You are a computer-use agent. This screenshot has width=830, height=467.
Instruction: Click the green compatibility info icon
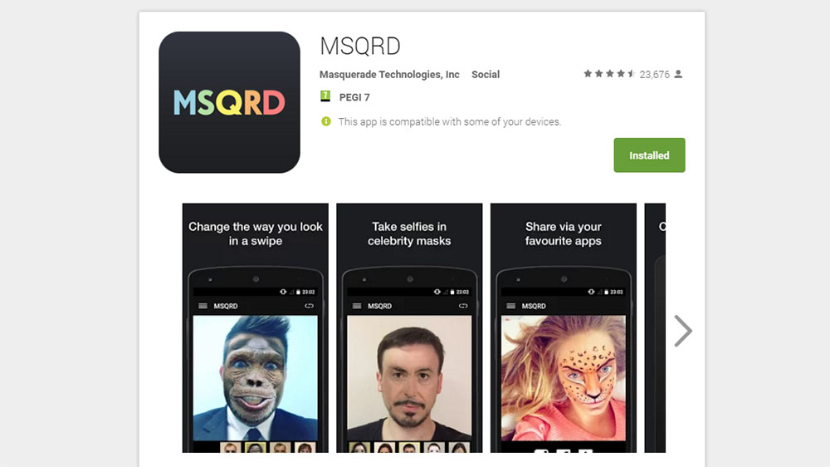coord(326,121)
